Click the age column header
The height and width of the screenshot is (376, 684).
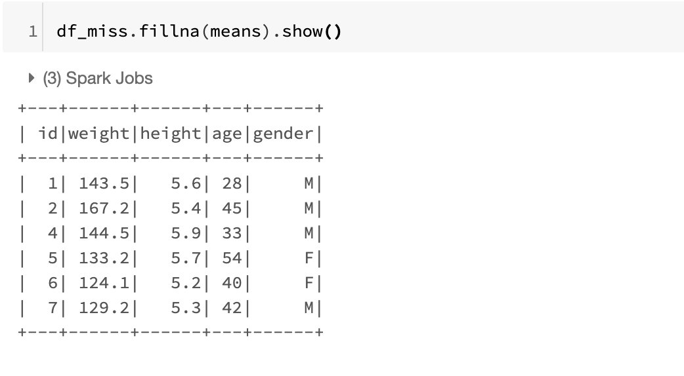click(227, 134)
